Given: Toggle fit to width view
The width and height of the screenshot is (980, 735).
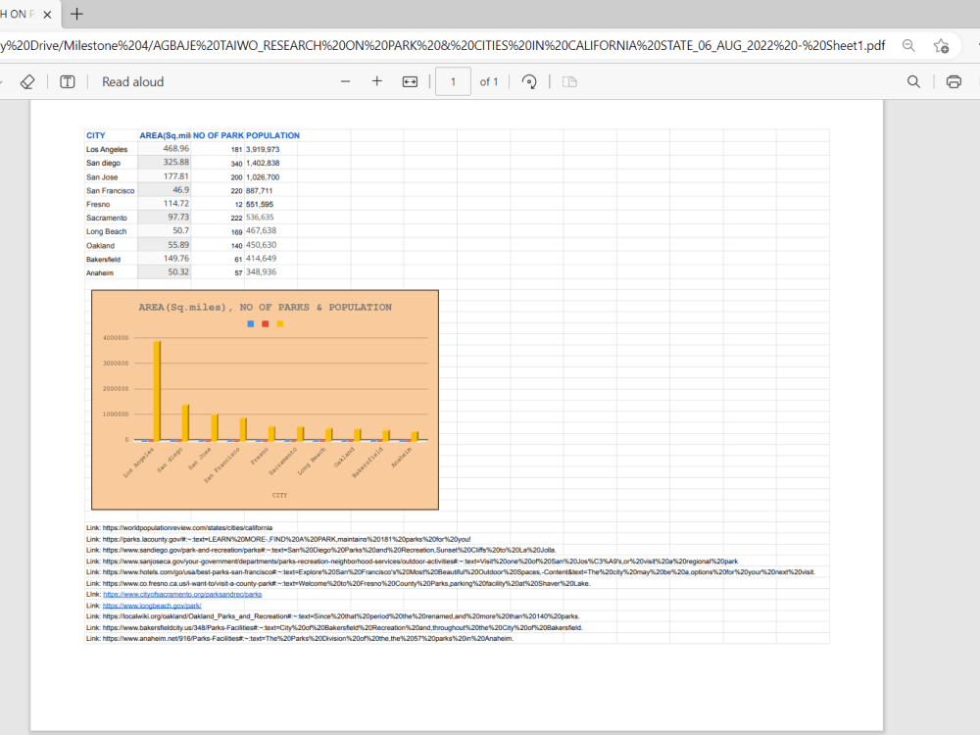Looking at the screenshot, I should [x=410, y=82].
